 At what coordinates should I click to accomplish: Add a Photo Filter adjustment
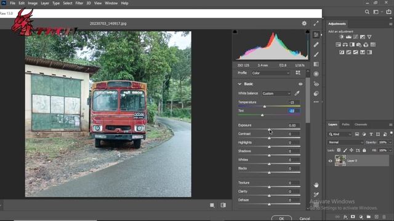pos(359,45)
